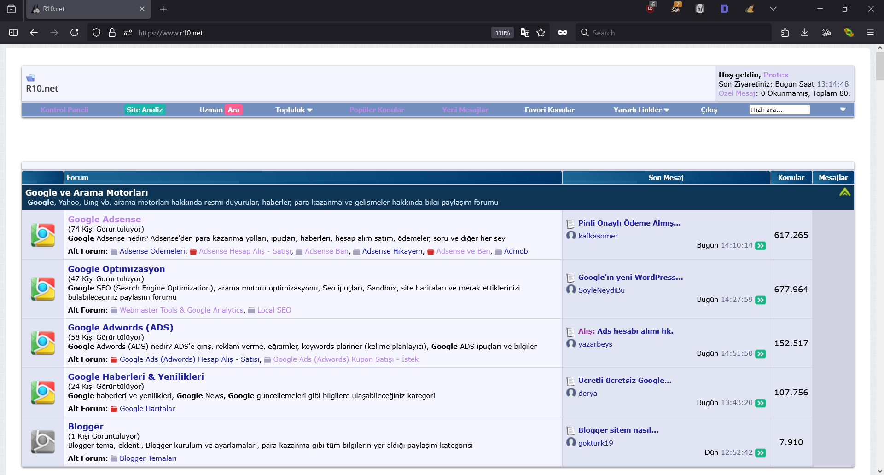The height and width of the screenshot is (475, 884).
Task: Open the Adsense Hikayem subforum
Action: click(x=392, y=251)
